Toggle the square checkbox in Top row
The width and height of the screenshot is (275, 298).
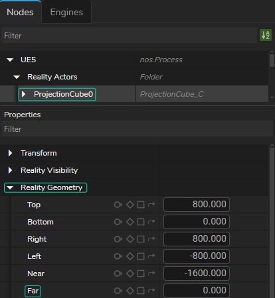[x=141, y=205]
